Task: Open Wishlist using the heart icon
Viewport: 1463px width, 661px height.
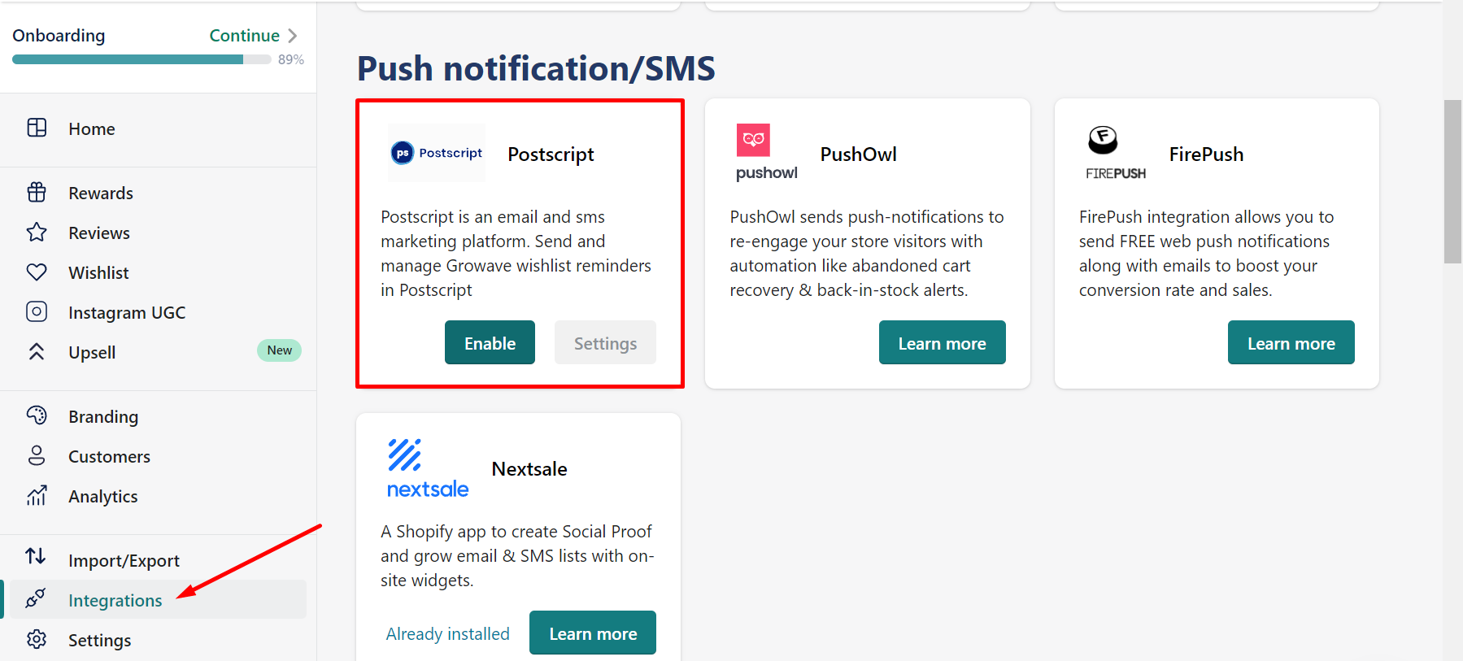Action: tap(37, 272)
